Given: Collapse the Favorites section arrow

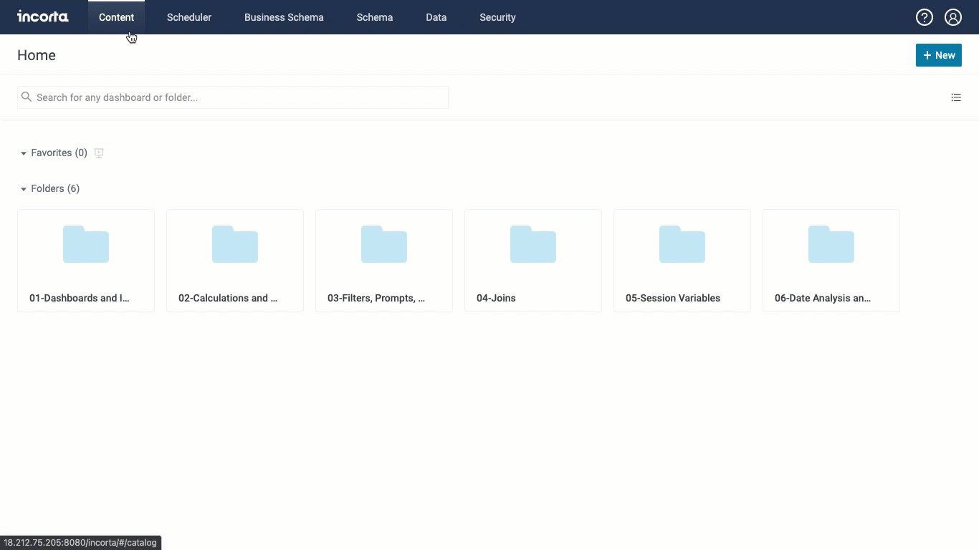Looking at the screenshot, I should (x=24, y=153).
